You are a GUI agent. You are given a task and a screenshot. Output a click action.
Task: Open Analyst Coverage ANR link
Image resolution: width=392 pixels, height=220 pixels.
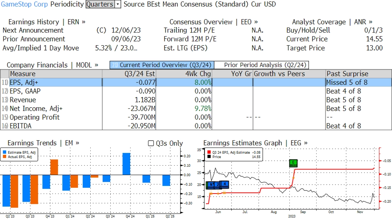click(x=332, y=22)
